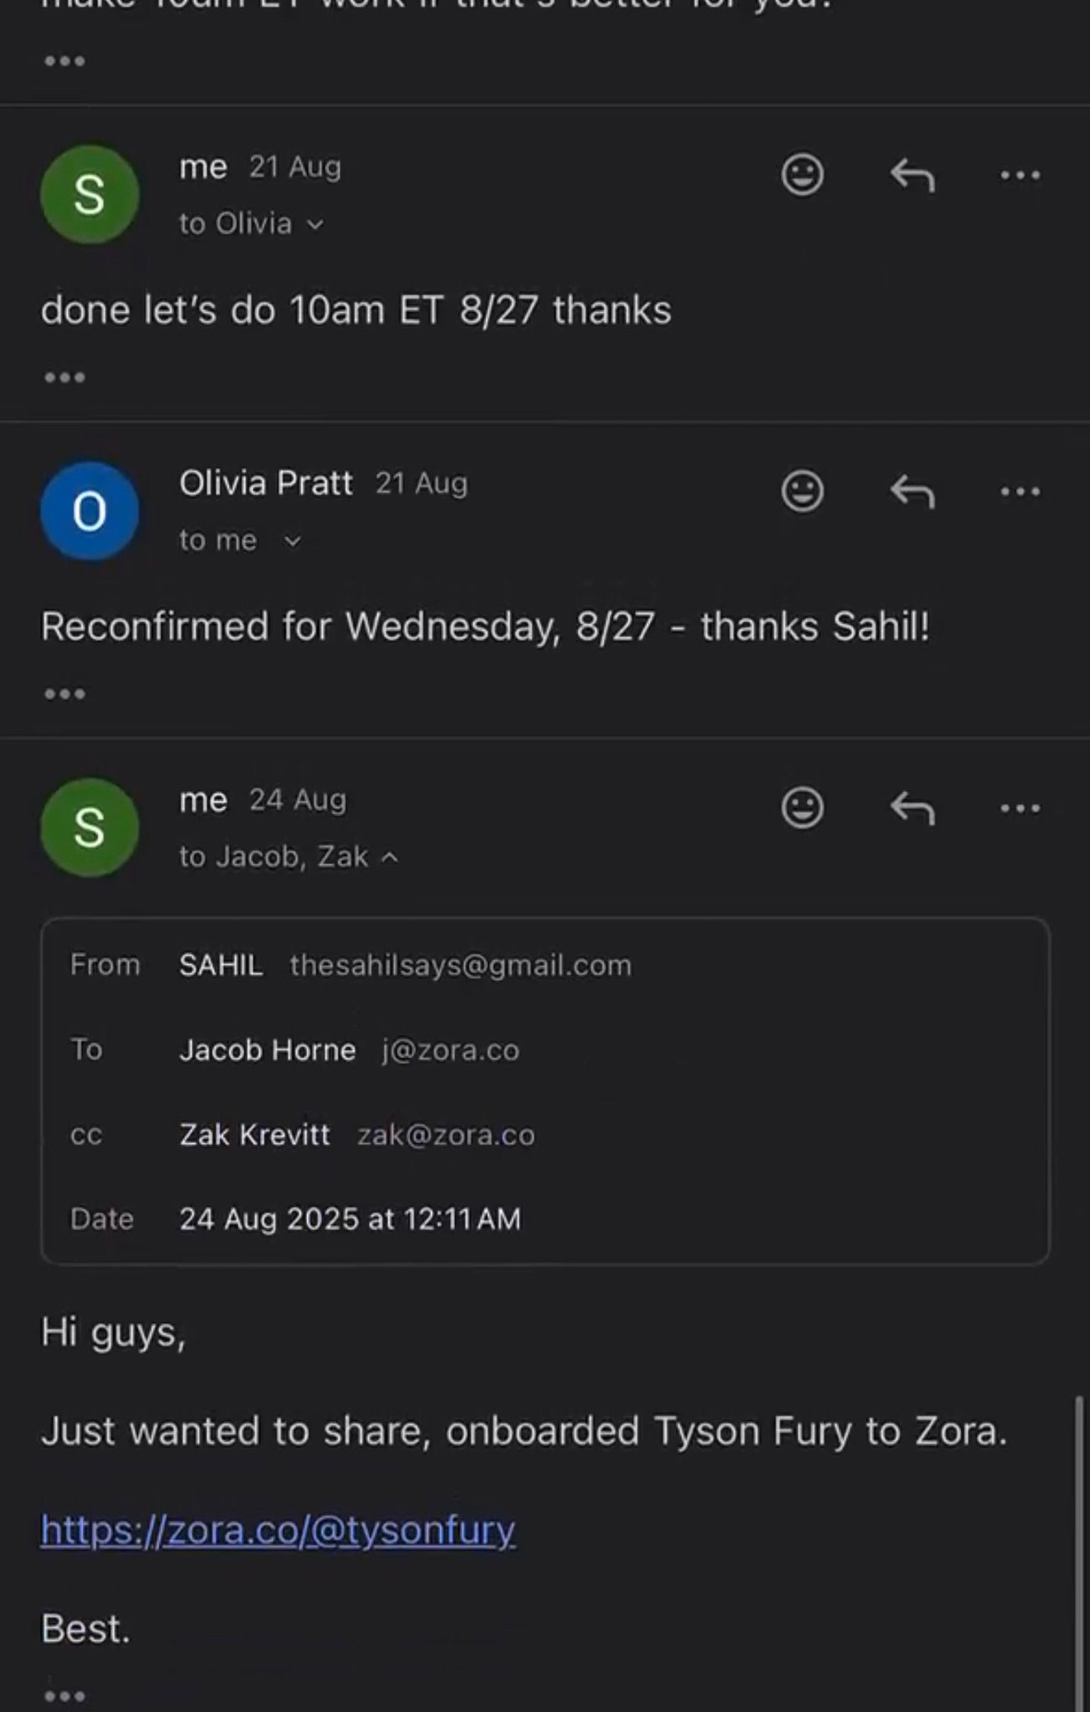Open more options on "to Olivia" email
The height and width of the screenshot is (1712, 1090).
tap(1020, 175)
